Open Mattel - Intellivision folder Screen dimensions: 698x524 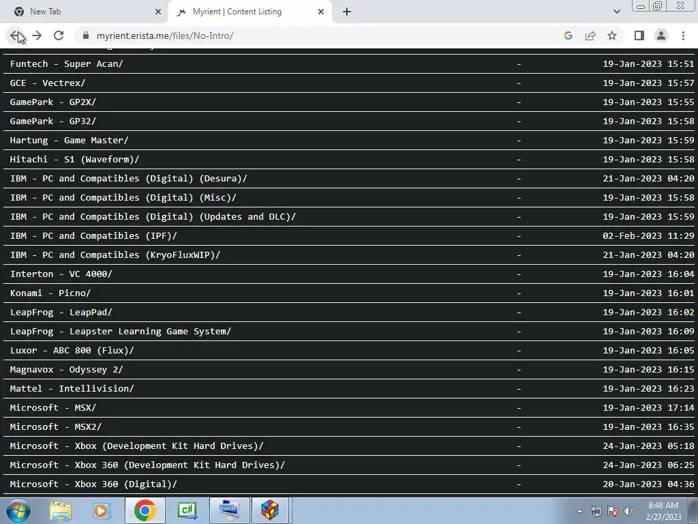72,388
